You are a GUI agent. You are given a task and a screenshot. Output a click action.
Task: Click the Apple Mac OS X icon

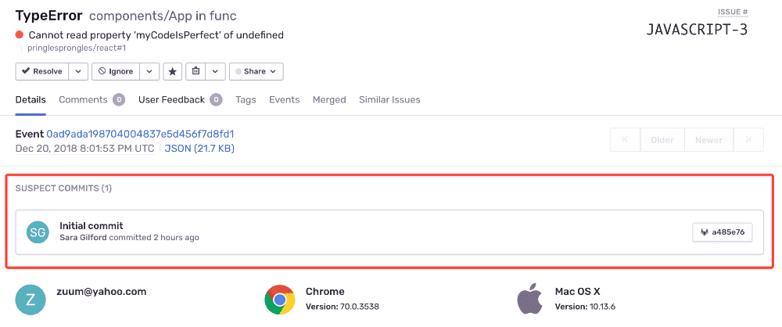tap(529, 298)
